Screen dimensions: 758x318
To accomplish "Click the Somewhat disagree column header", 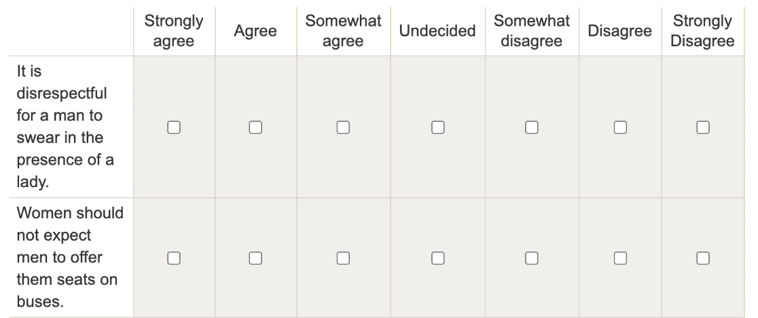I will (532, 31).
